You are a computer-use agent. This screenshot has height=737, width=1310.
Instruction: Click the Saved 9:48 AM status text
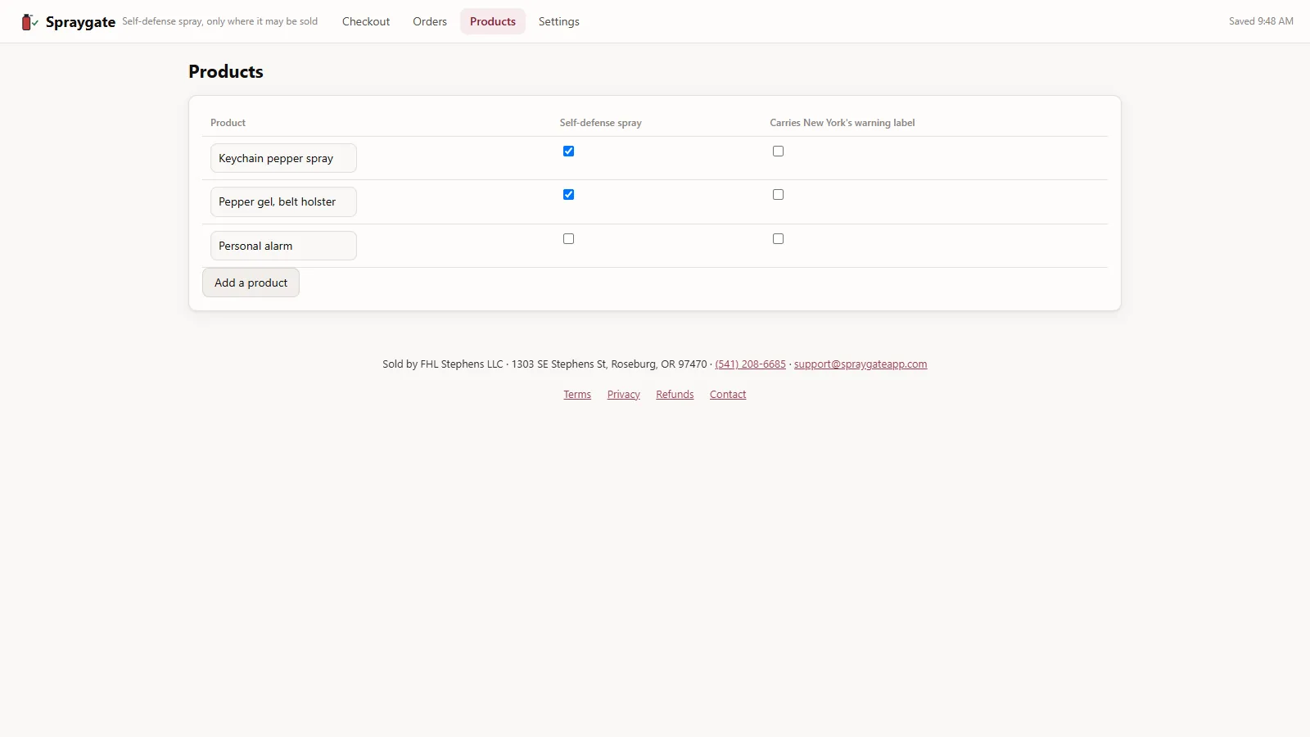1261,21
